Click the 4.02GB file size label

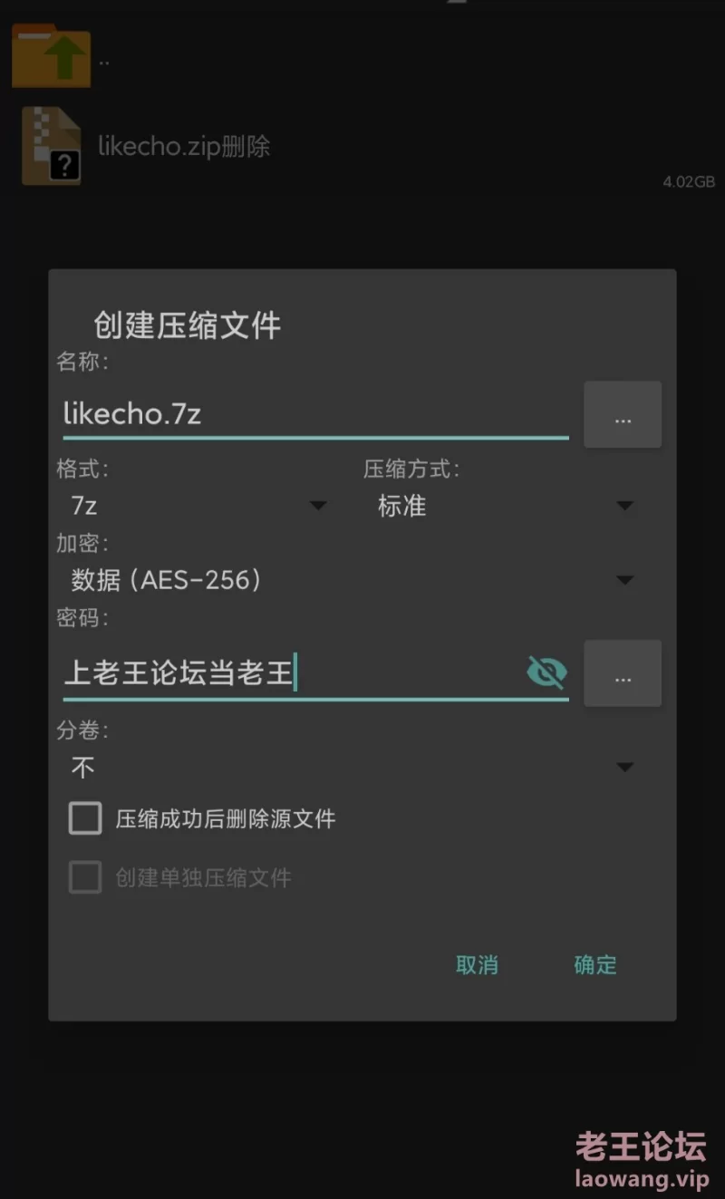pyautogui.click(x=688, y=181)
